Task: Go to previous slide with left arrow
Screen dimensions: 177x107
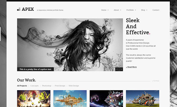Action: coord(117,69)
